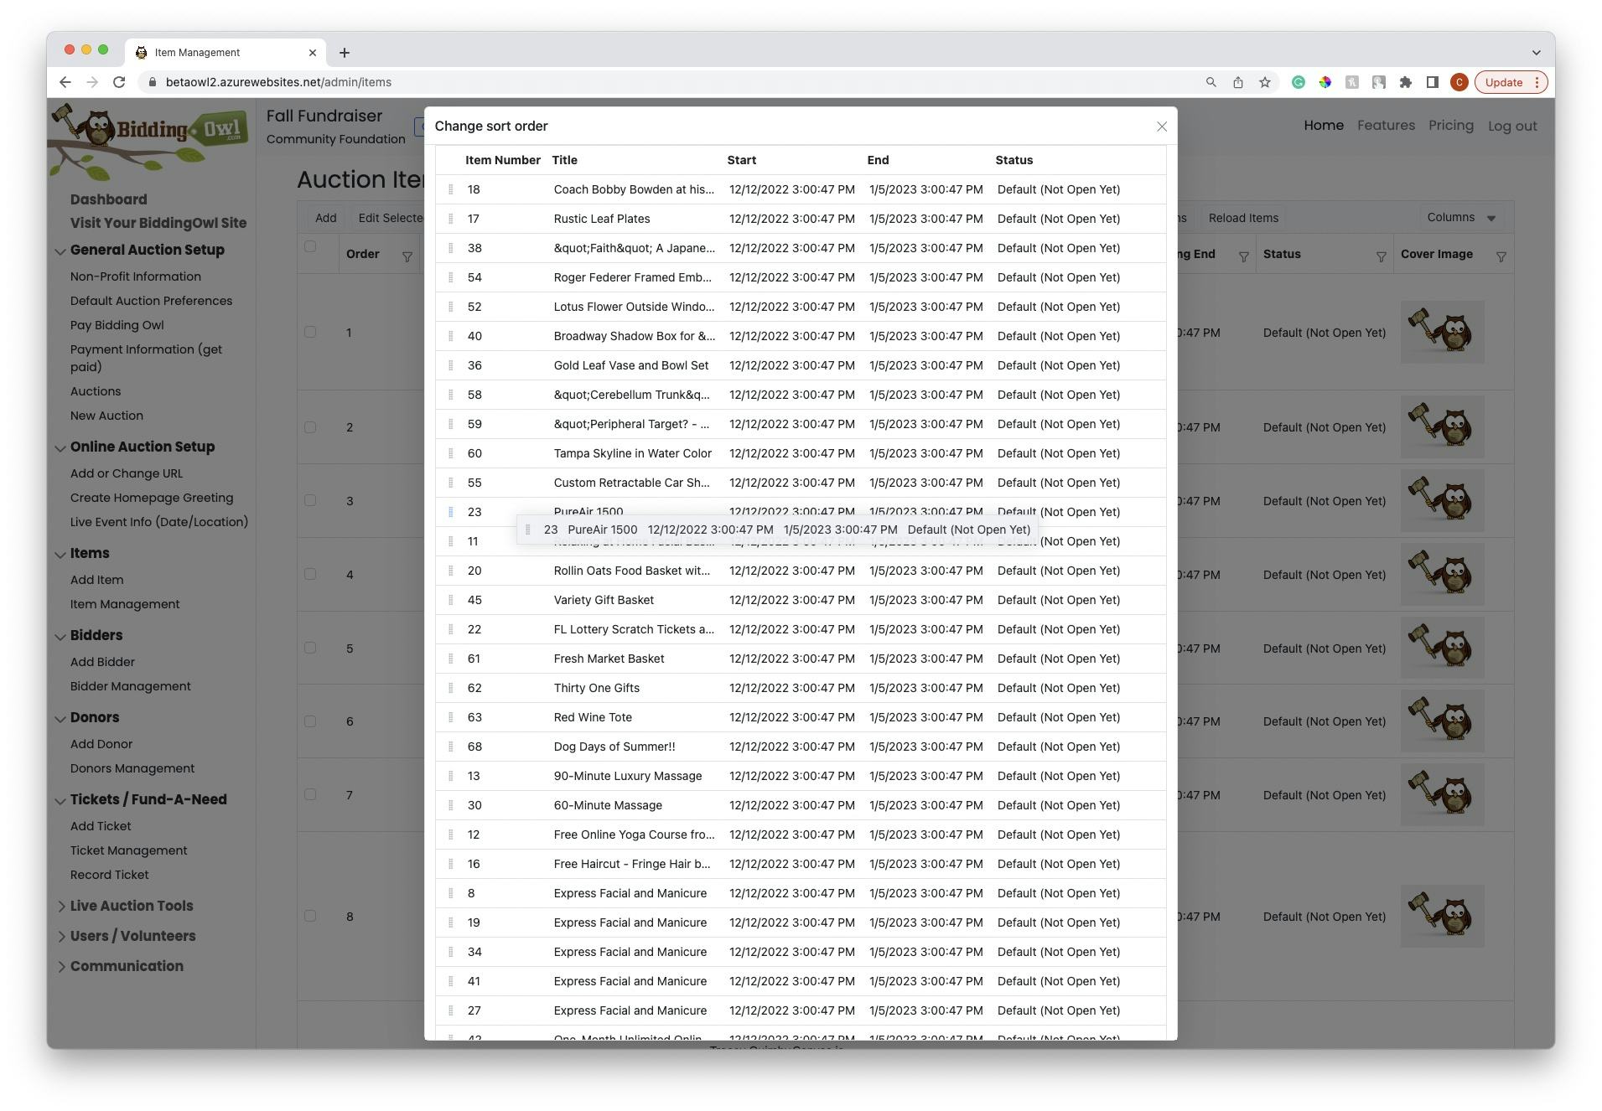Viewport: 1602px width, 1111px height.
Task: Click the share icon in the address bar
Action: point(1238,82)
